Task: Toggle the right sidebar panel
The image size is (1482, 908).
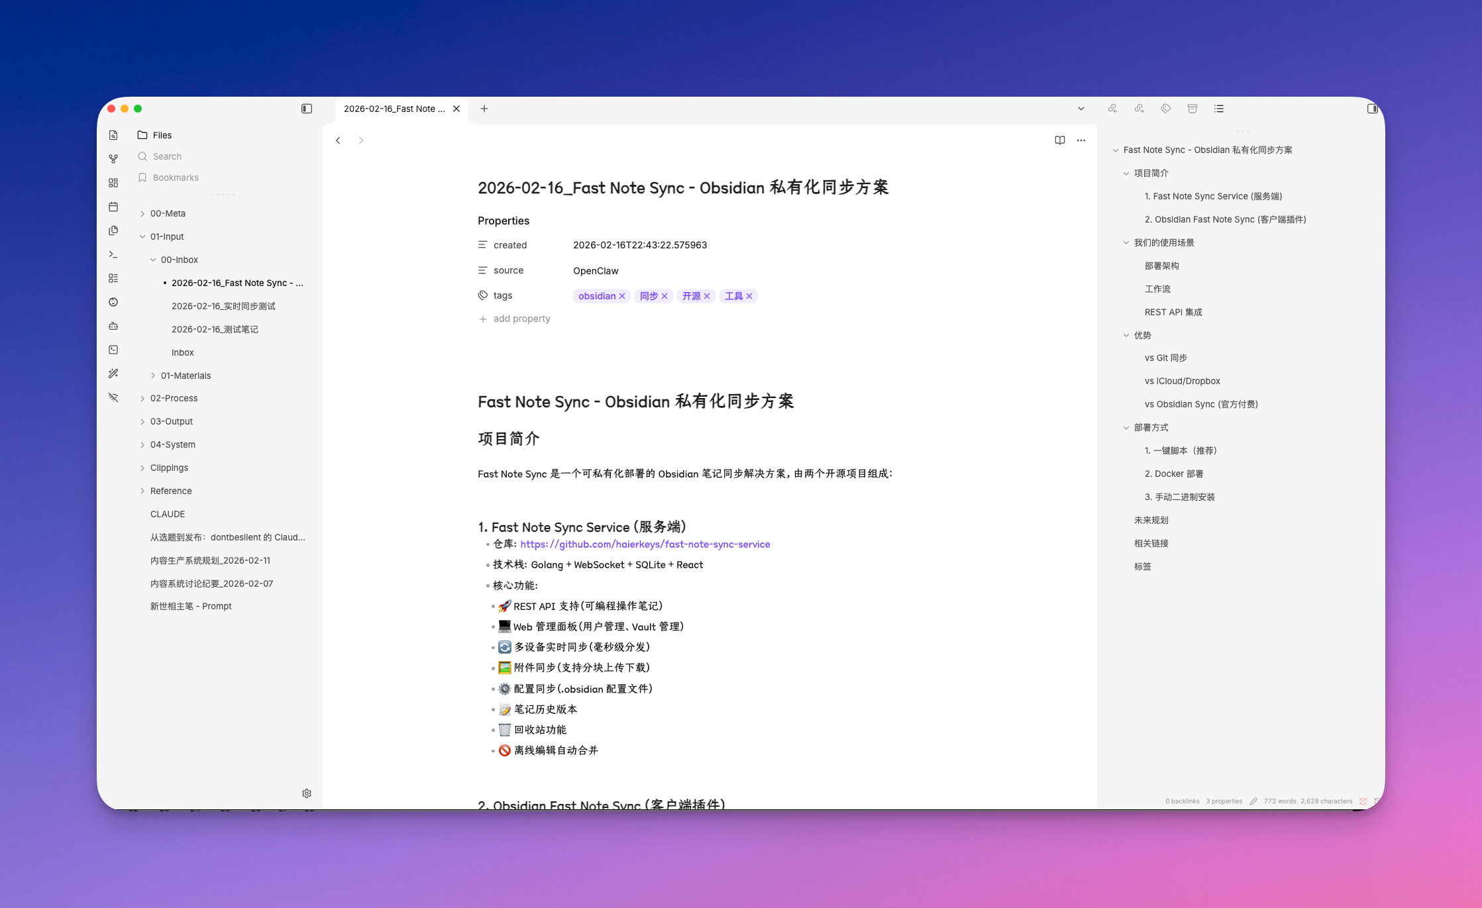Action: [x=1372, y=108]
